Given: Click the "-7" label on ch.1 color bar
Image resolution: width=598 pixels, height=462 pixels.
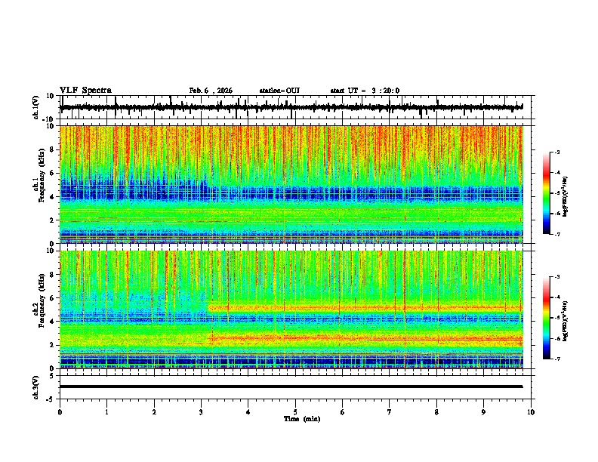Looking at the screenshot, I should 556,234.
